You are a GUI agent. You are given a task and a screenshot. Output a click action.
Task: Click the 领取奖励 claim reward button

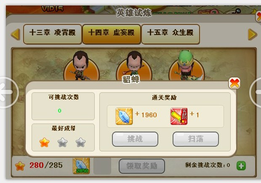pyautogui.click(x=142, y=166)
